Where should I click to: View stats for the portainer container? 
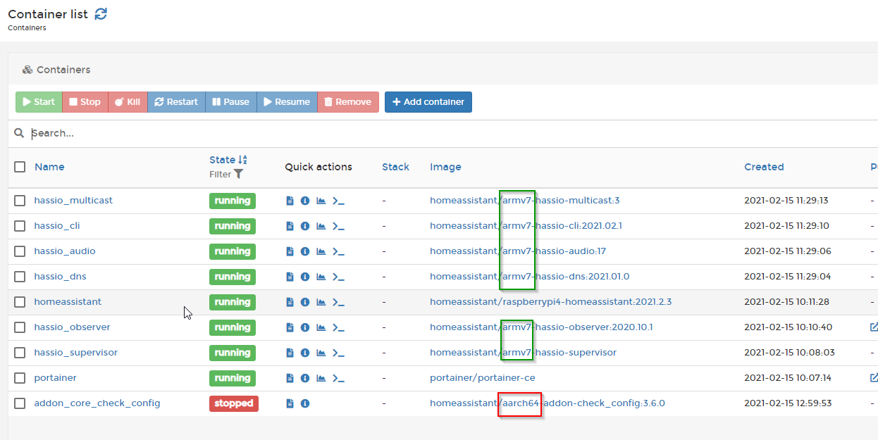[320, 378]
